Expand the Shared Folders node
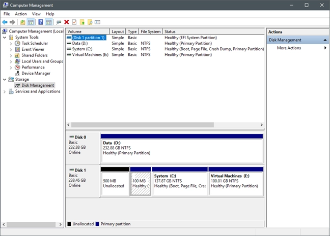 [x=11, y=56]
